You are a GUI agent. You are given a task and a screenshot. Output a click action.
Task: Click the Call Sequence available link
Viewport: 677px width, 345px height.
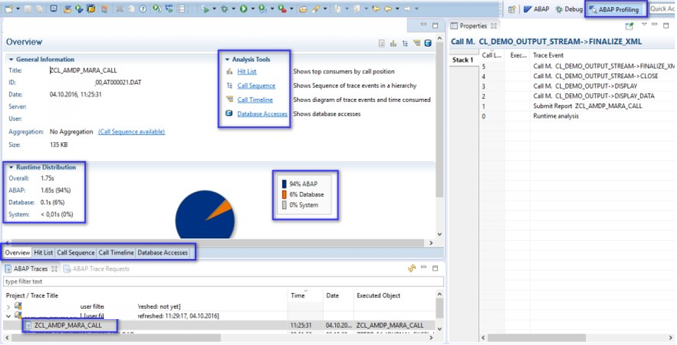point(131,131)
